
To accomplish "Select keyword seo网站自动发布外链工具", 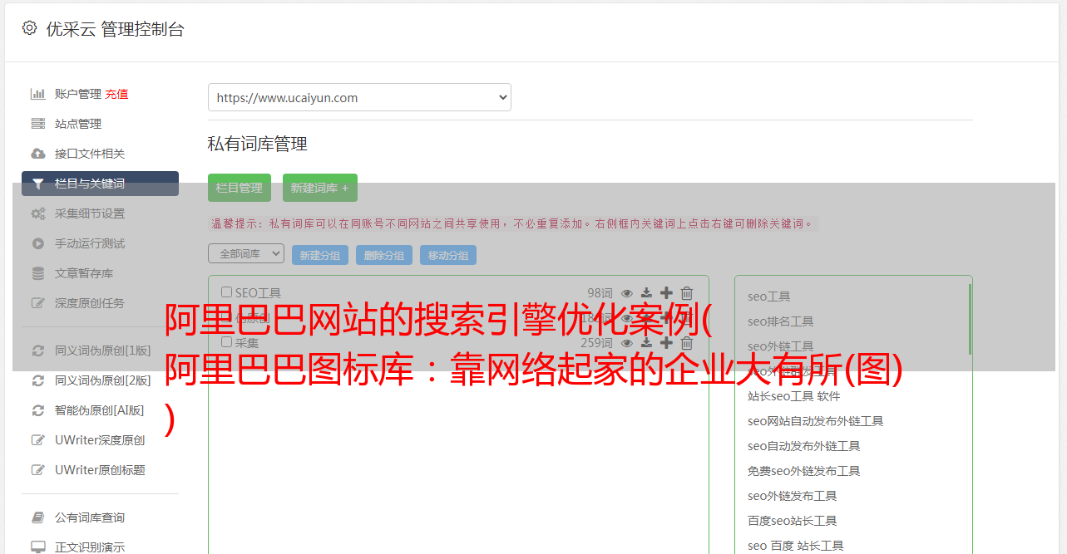I will pyautogui.click(x=815, y=421).
